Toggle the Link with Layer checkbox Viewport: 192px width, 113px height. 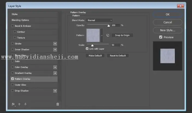87,49
